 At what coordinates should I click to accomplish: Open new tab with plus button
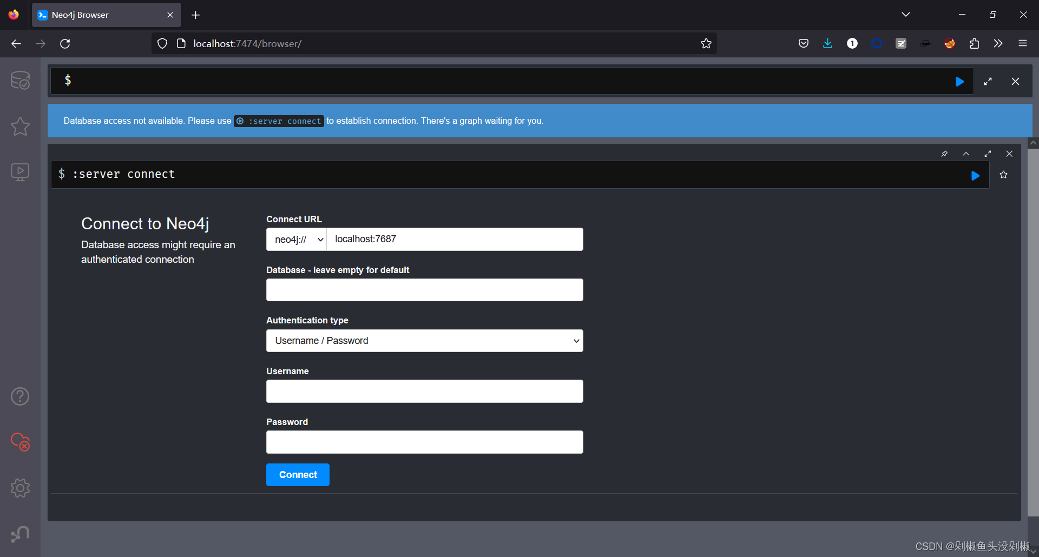click(196, 15)
